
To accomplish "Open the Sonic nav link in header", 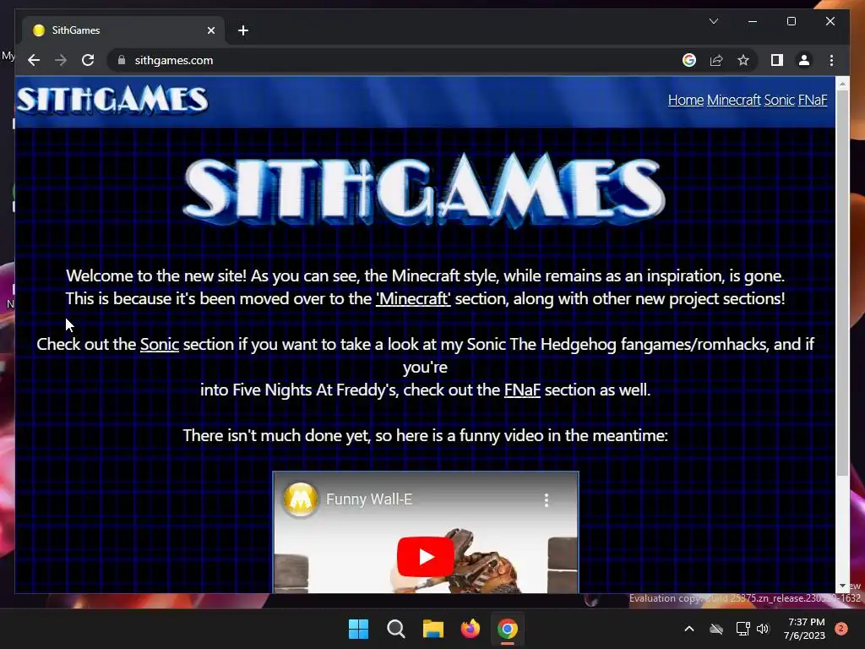I will pyautogui.click(x=779, y=100).
